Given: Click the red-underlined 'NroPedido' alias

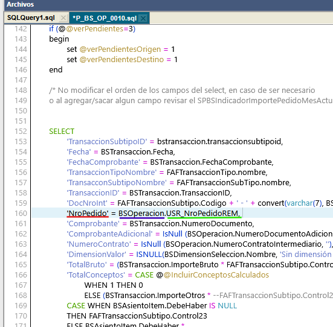Looking at the screenshot, I should [88, 214].
